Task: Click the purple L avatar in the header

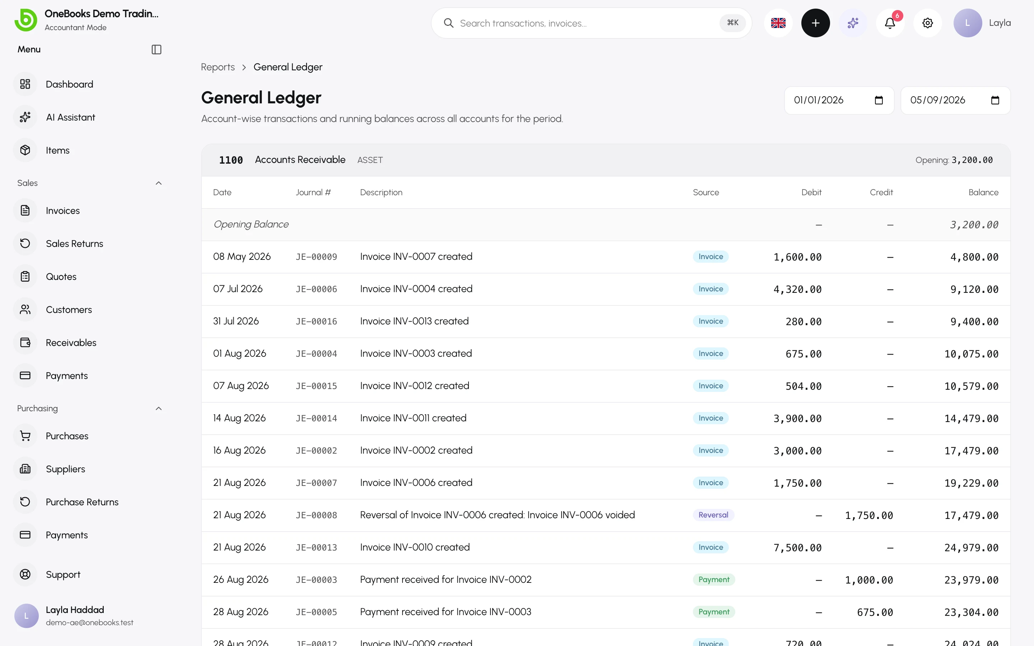Action: (x=967, y=23)
